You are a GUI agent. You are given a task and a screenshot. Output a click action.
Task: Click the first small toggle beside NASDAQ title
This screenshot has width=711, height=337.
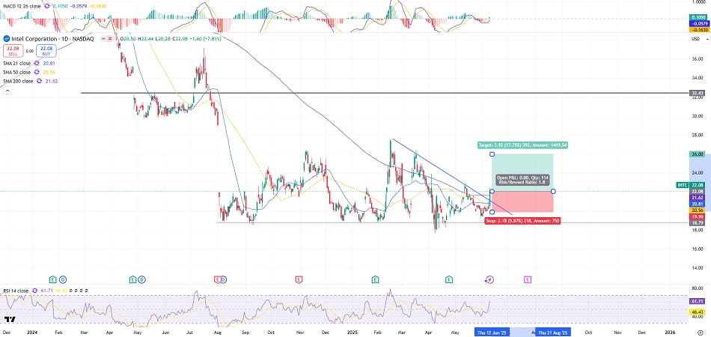[103, 39]
